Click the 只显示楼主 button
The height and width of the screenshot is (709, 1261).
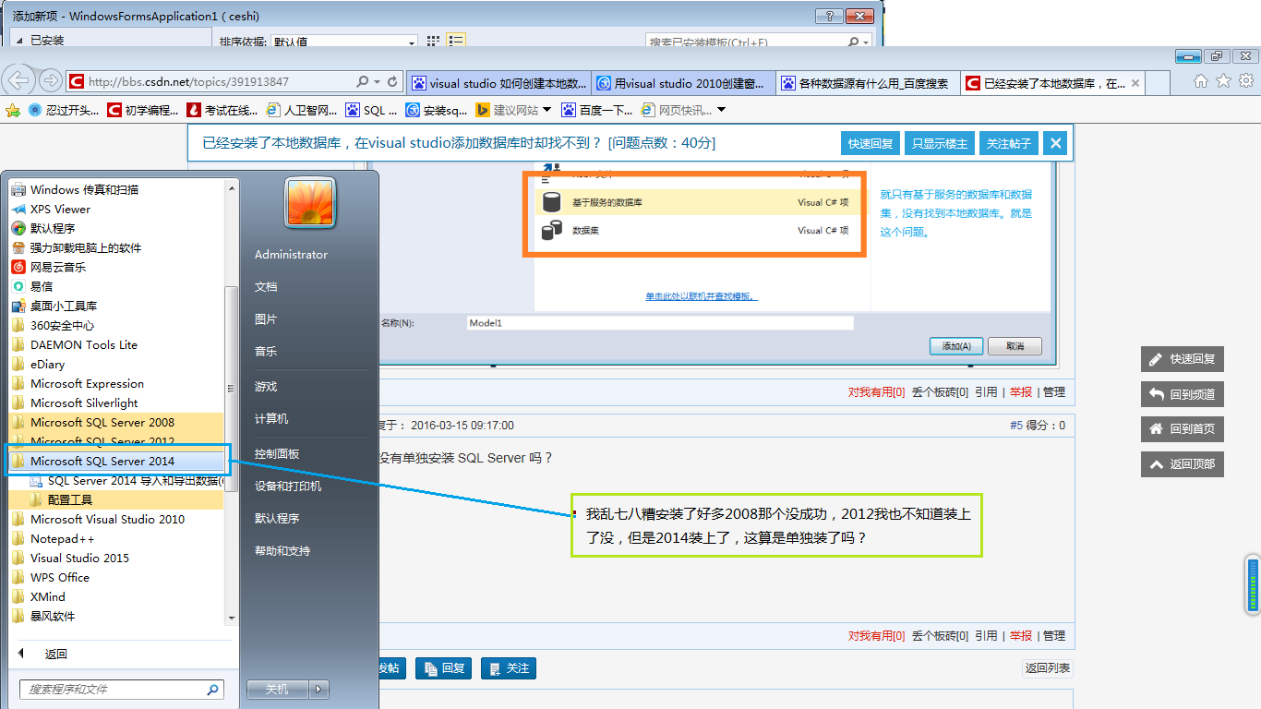click(939, 143)
